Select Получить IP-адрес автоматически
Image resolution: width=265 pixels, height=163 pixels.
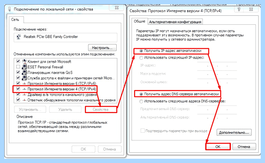coord(141,51)
